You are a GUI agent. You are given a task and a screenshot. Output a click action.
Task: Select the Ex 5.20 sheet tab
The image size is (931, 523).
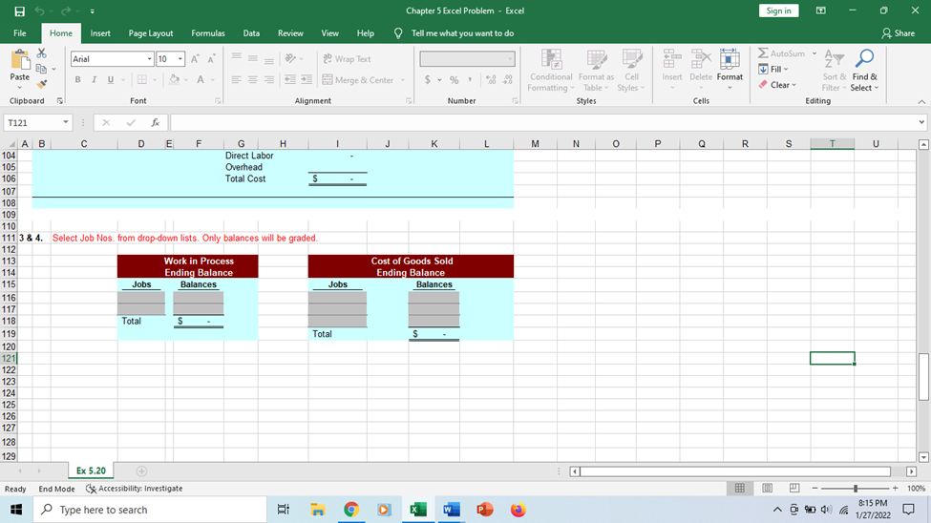tap(91, 471)
